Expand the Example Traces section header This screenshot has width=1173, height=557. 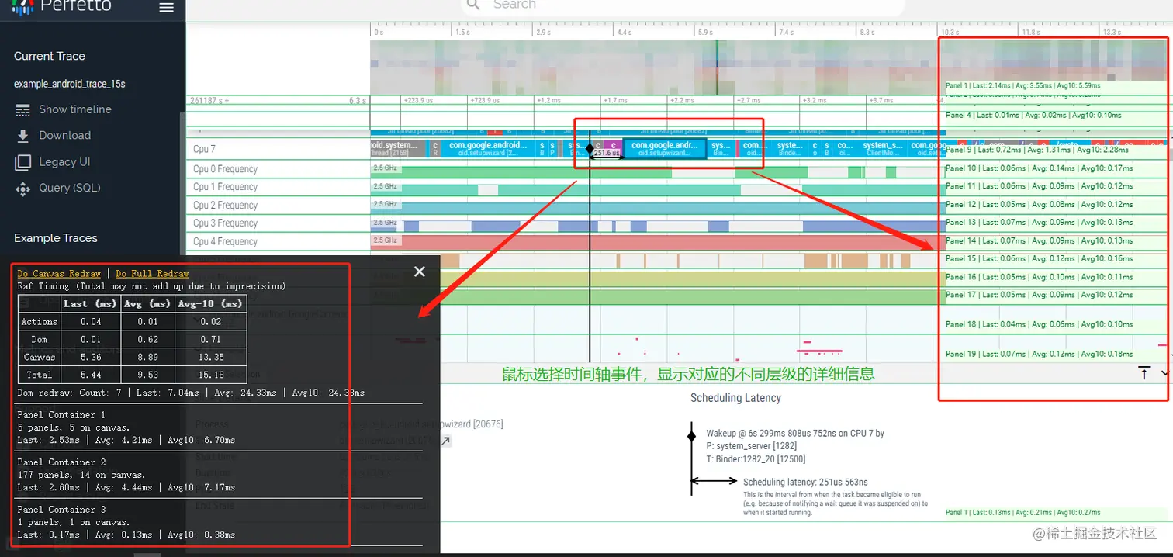coord(56,238)
